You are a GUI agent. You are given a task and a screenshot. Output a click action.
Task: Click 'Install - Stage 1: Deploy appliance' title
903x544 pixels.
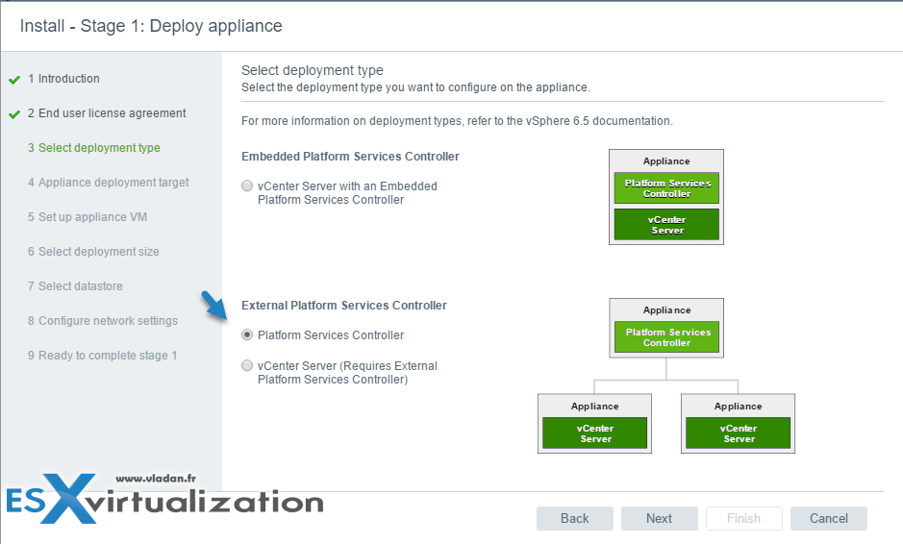click(x=151, y=26)
